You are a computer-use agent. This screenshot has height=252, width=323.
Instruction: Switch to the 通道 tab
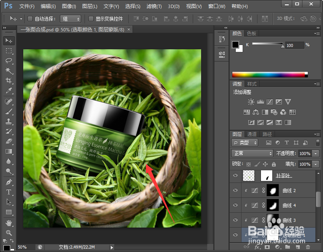coord(252,134)
